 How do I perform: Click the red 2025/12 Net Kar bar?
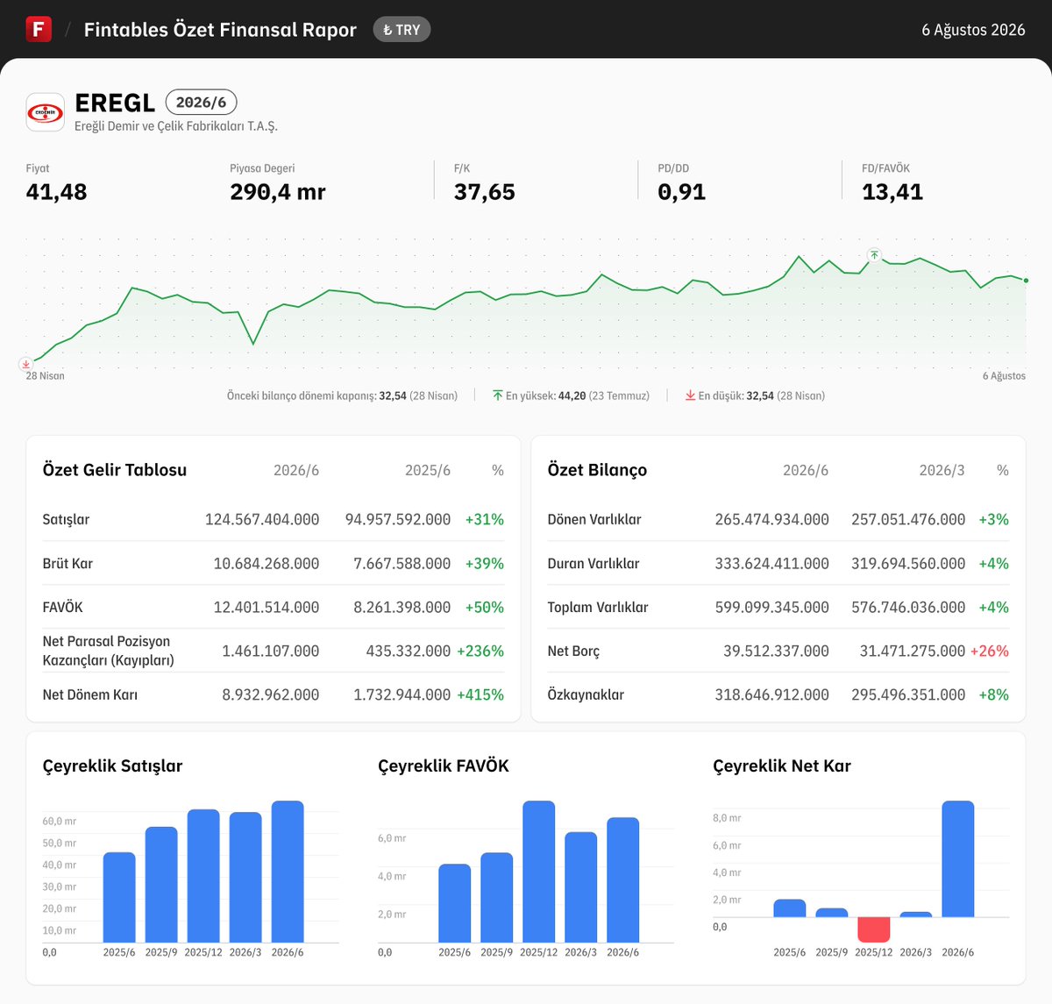(874, 929)
